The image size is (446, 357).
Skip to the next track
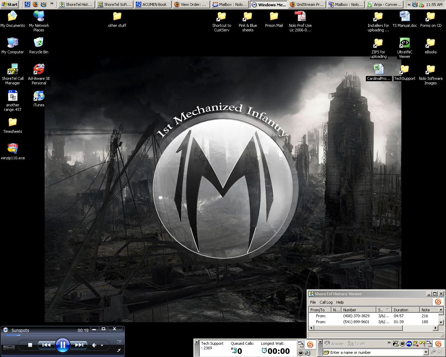[x=79, y=345]
